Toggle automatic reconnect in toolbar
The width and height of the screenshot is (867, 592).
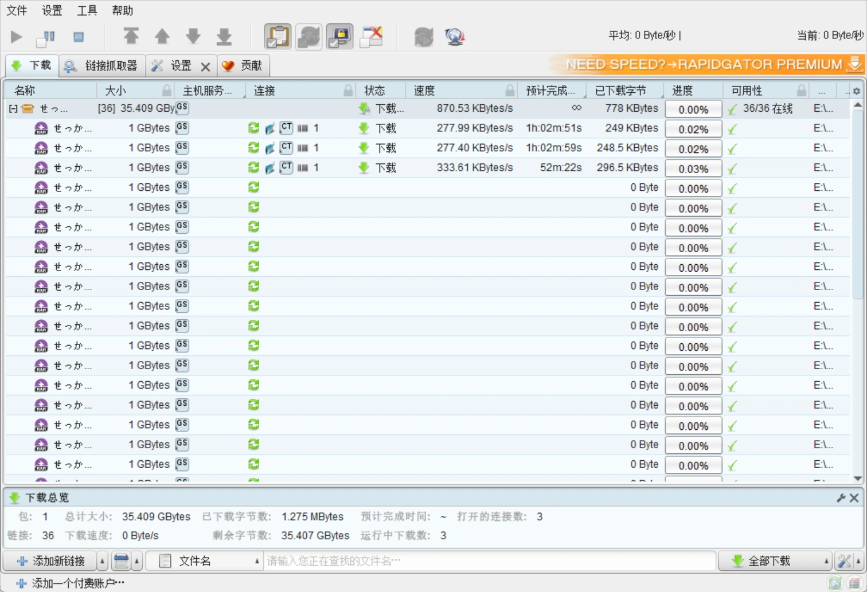(x=308, y=37)
